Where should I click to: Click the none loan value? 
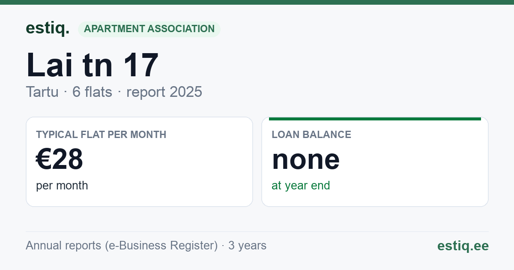coord(306,159)
